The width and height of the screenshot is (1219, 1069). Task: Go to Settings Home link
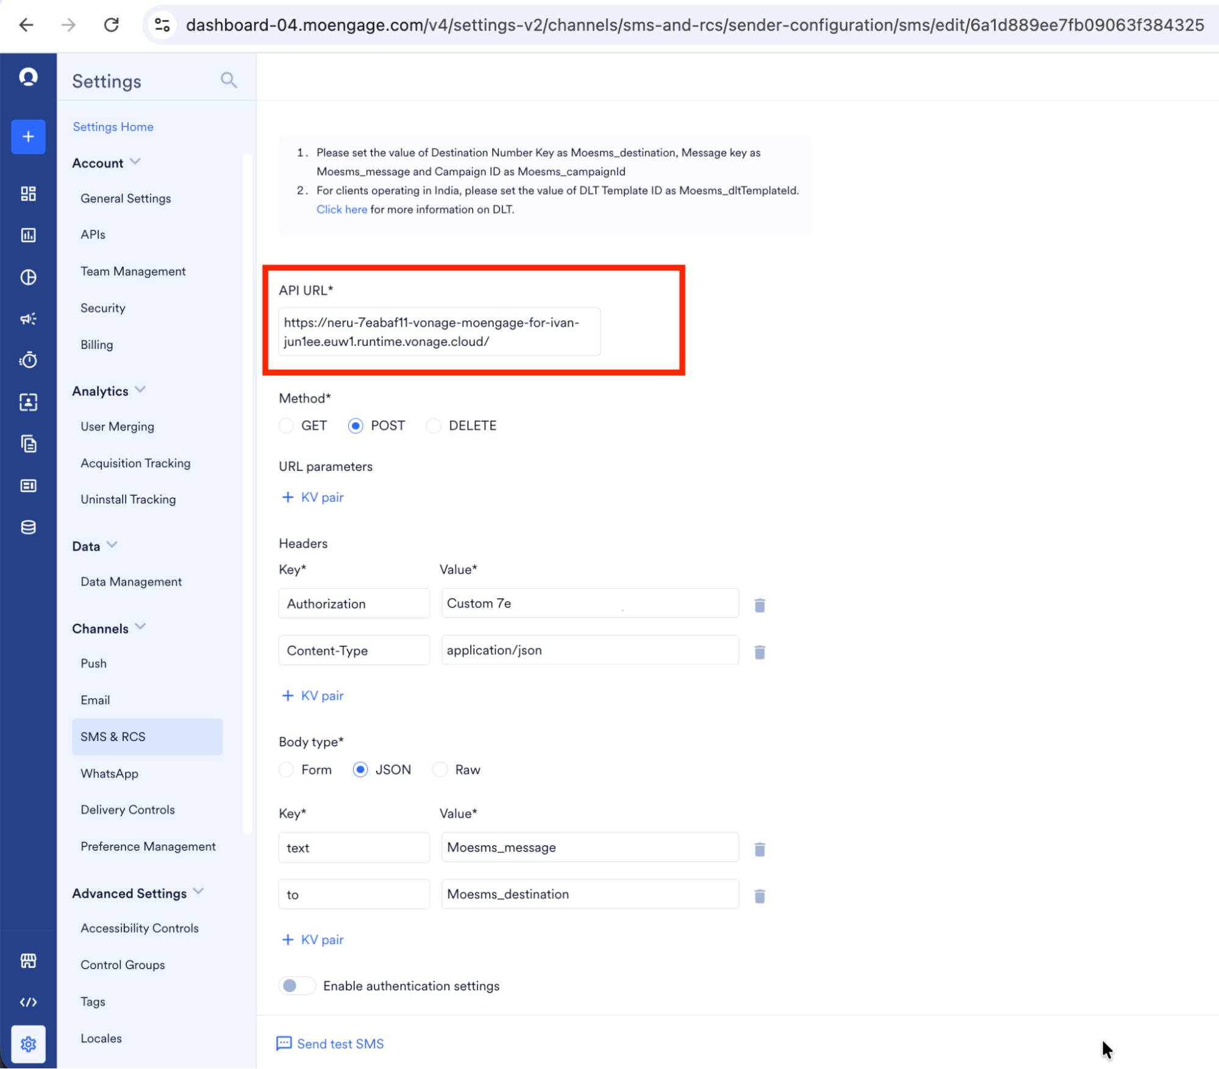pyautogui.click(x=113, y=127)
